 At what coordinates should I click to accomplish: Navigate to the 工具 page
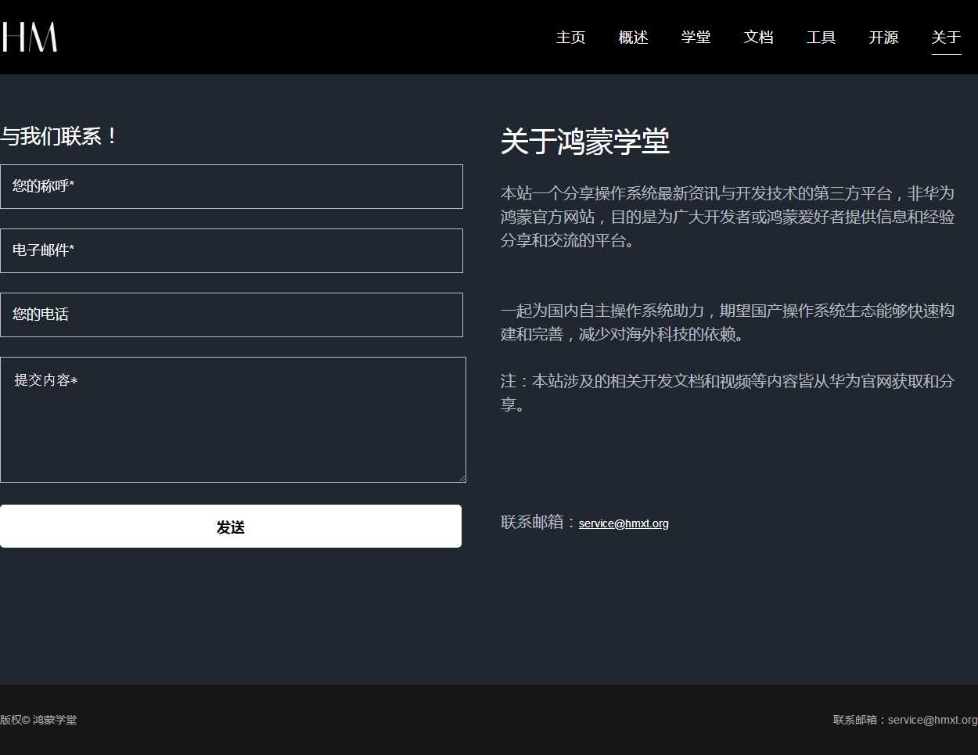[x=821, y=38]
